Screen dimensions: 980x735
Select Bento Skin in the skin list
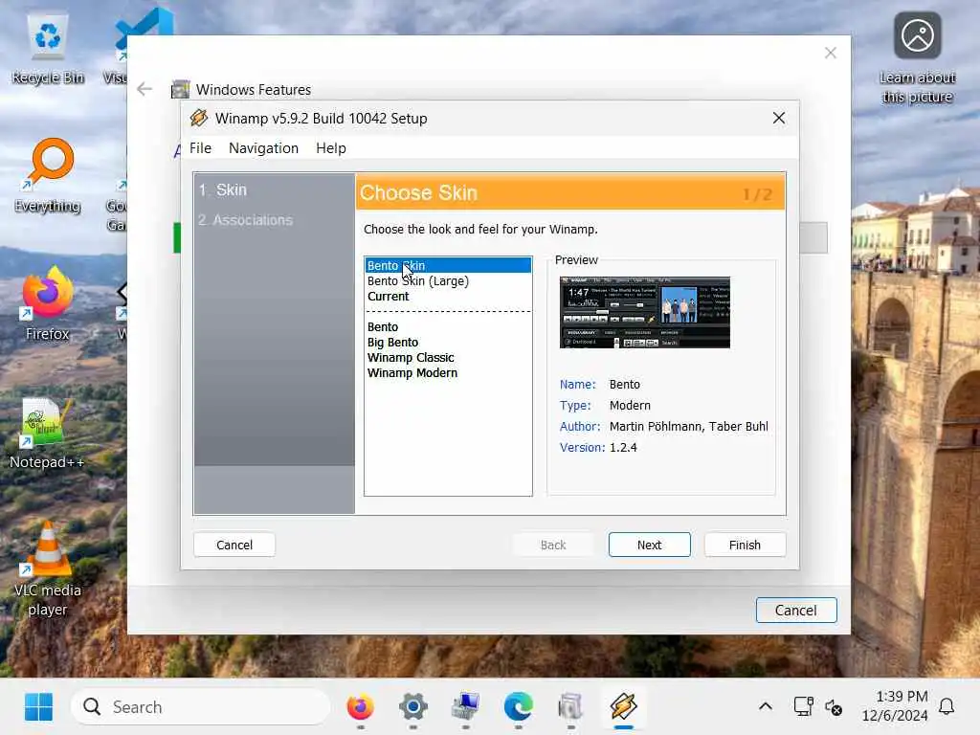click(x=448, y=266)
